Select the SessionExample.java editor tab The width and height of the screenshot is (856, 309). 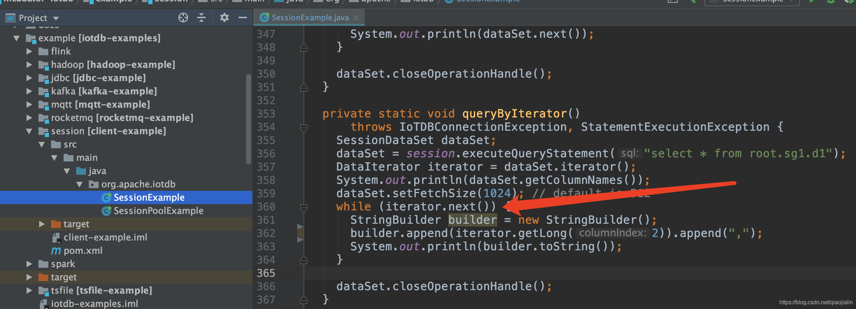(309, 17)
